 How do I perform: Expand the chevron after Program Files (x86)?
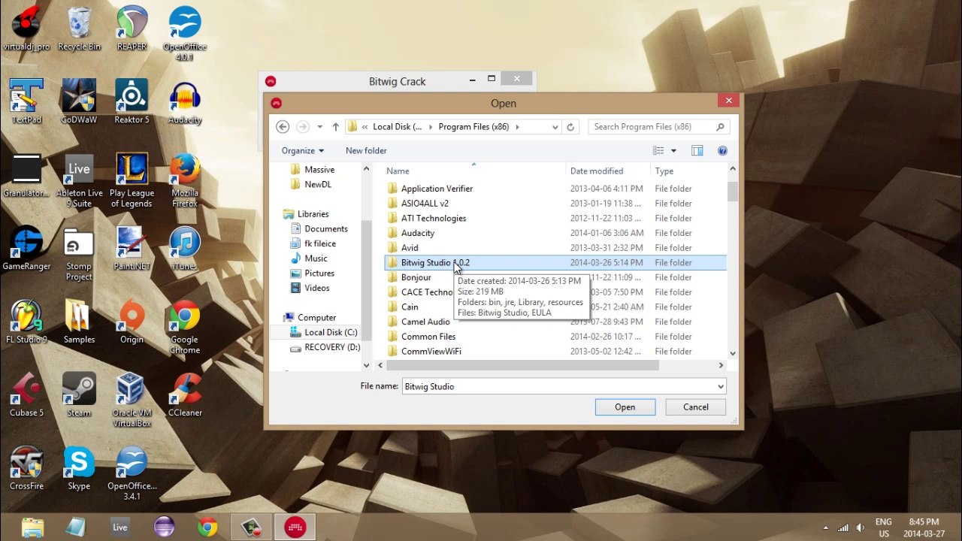click(x=518, y=127)
